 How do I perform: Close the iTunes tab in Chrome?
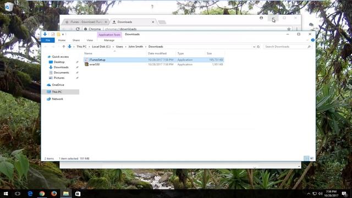pos(106,22)
